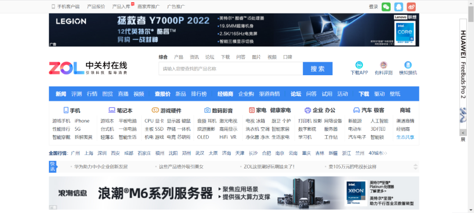Open 评测 in the blue navigation bar
The height and width of the screenshot is (213, 474).
[x=76, y=94]
